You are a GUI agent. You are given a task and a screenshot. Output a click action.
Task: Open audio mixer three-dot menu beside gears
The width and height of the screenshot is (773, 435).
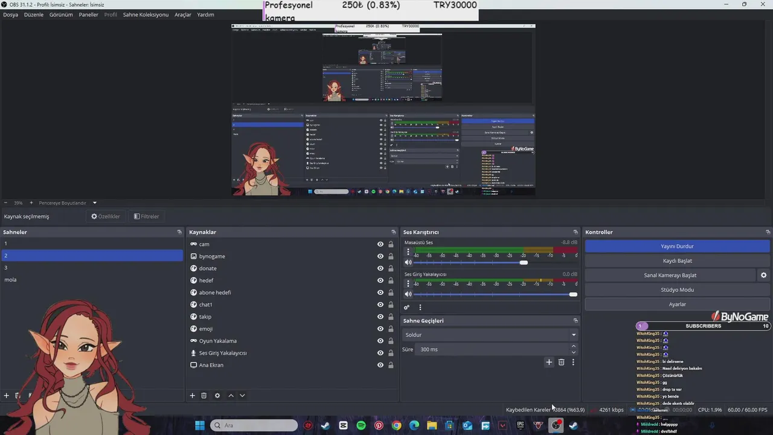pos(420,308)
